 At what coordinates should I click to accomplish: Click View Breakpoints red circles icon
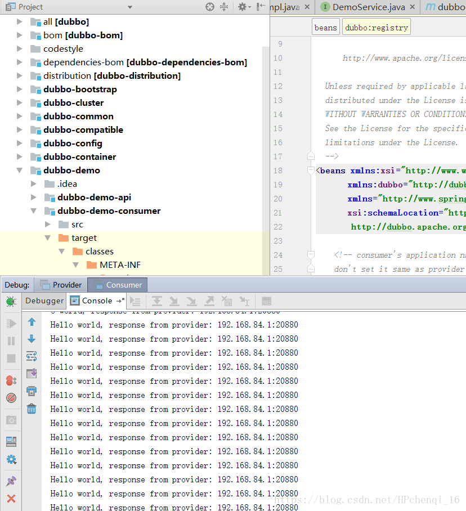pos(11,380)
